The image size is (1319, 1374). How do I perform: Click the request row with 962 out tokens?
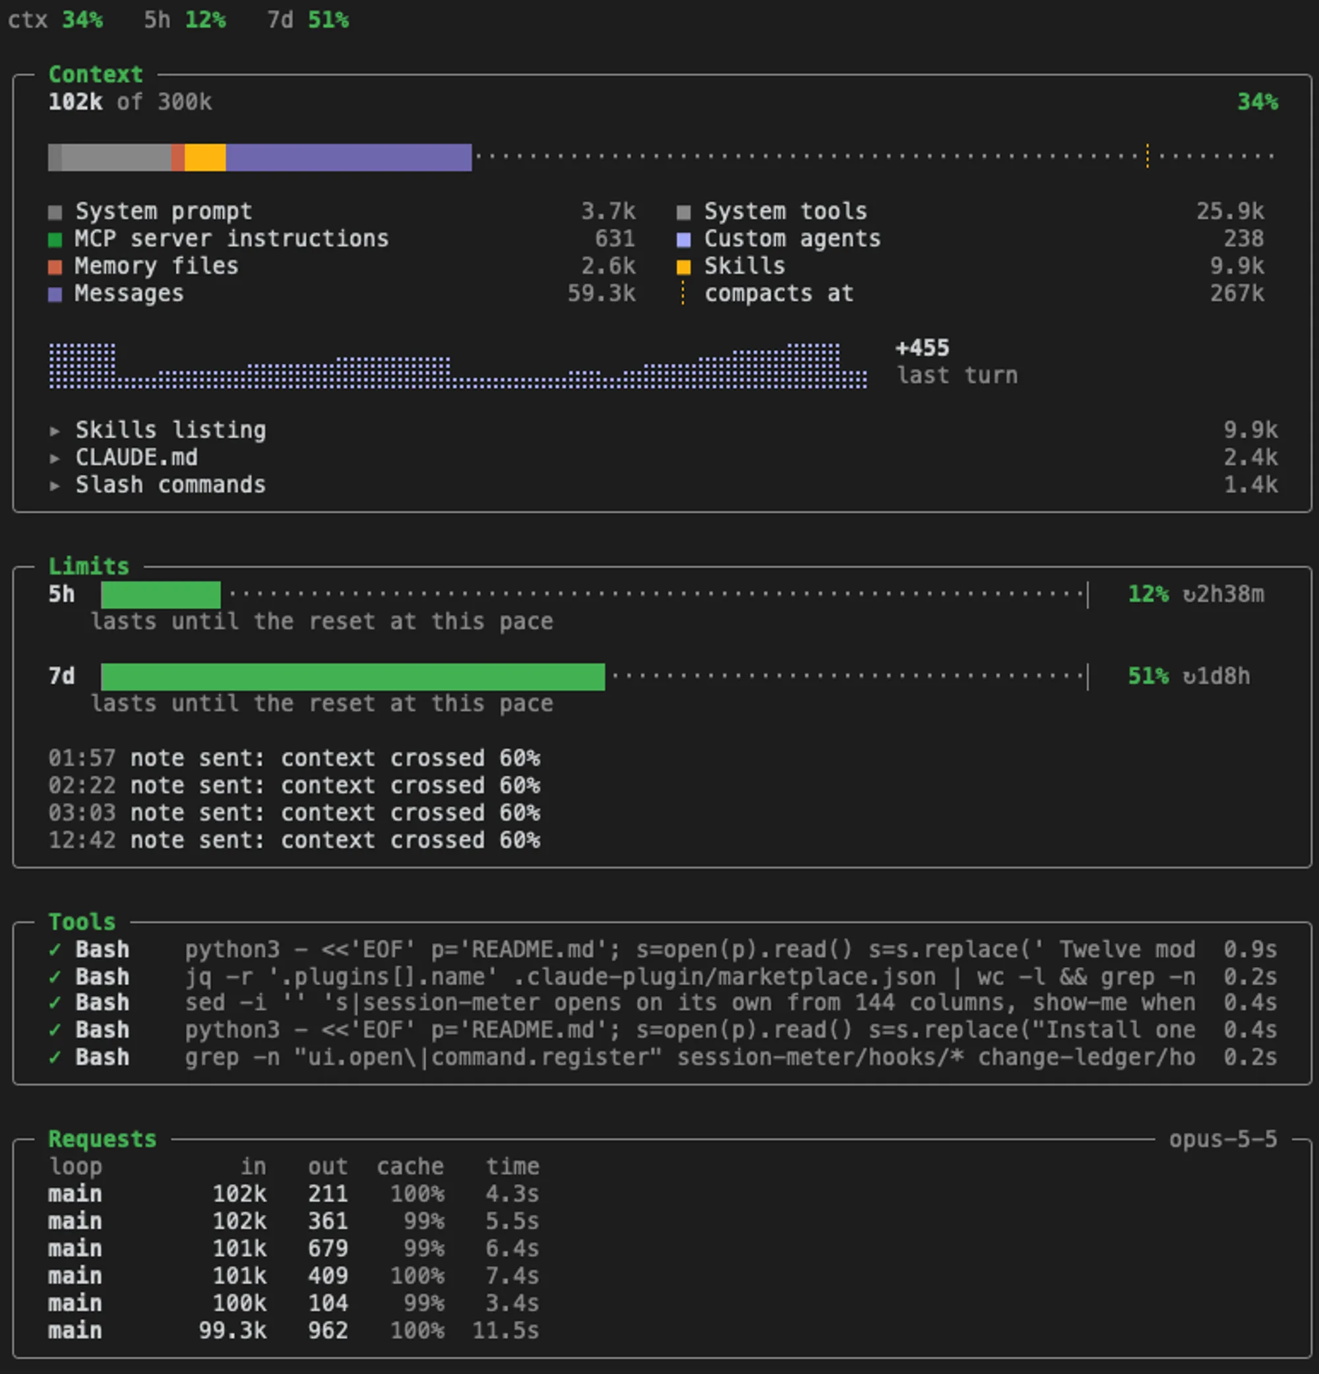click(x=294, y=1330)
